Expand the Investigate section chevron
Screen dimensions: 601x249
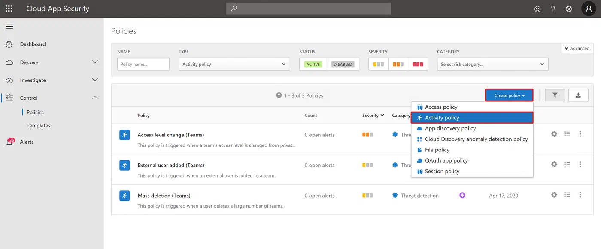point(95,80)
